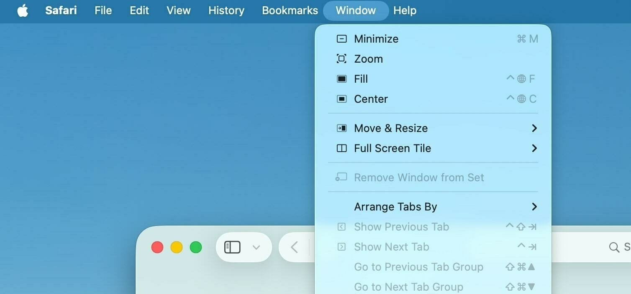The image size is (631, 294).
Task: Open the Safari application menu
Action: click(x=61, y=10)
